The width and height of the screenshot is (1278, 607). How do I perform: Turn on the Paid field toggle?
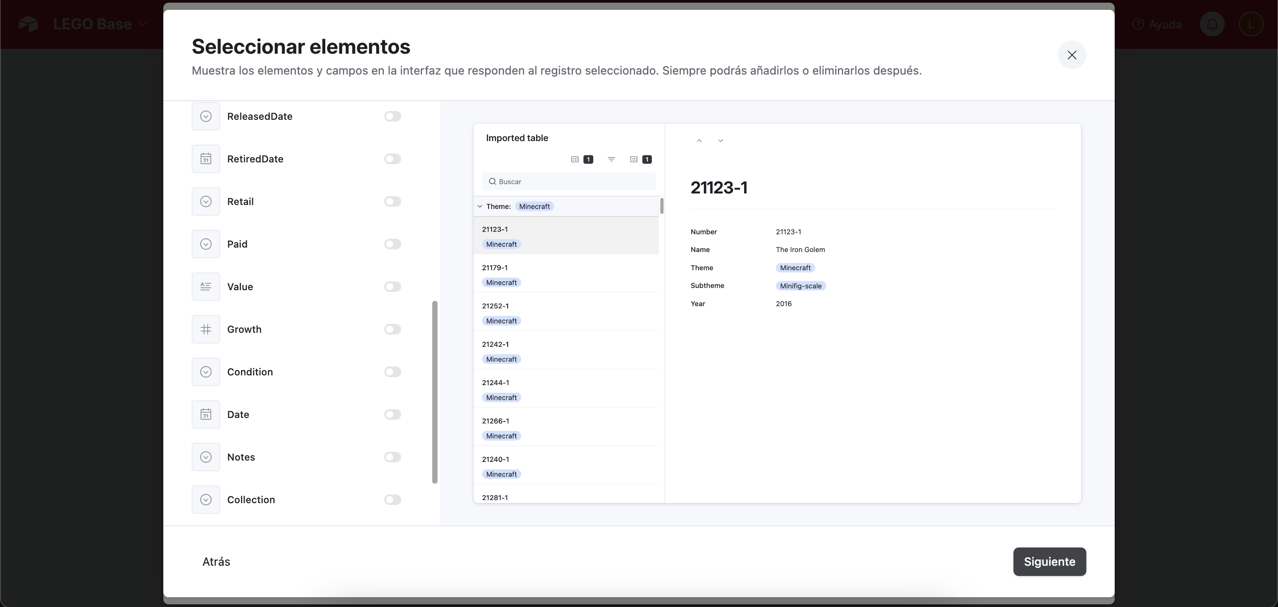tap(392, 244)
